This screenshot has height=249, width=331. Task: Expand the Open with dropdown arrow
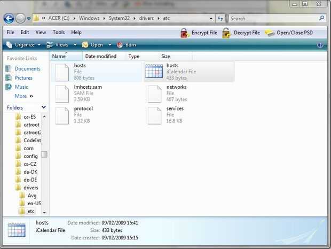tap(110, 45)
